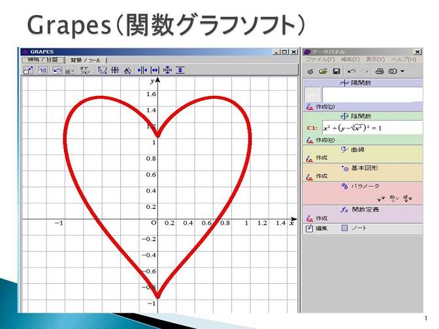
Task: Click the ノート note icon
Action: pyautogui.click(x=354, y=228)
